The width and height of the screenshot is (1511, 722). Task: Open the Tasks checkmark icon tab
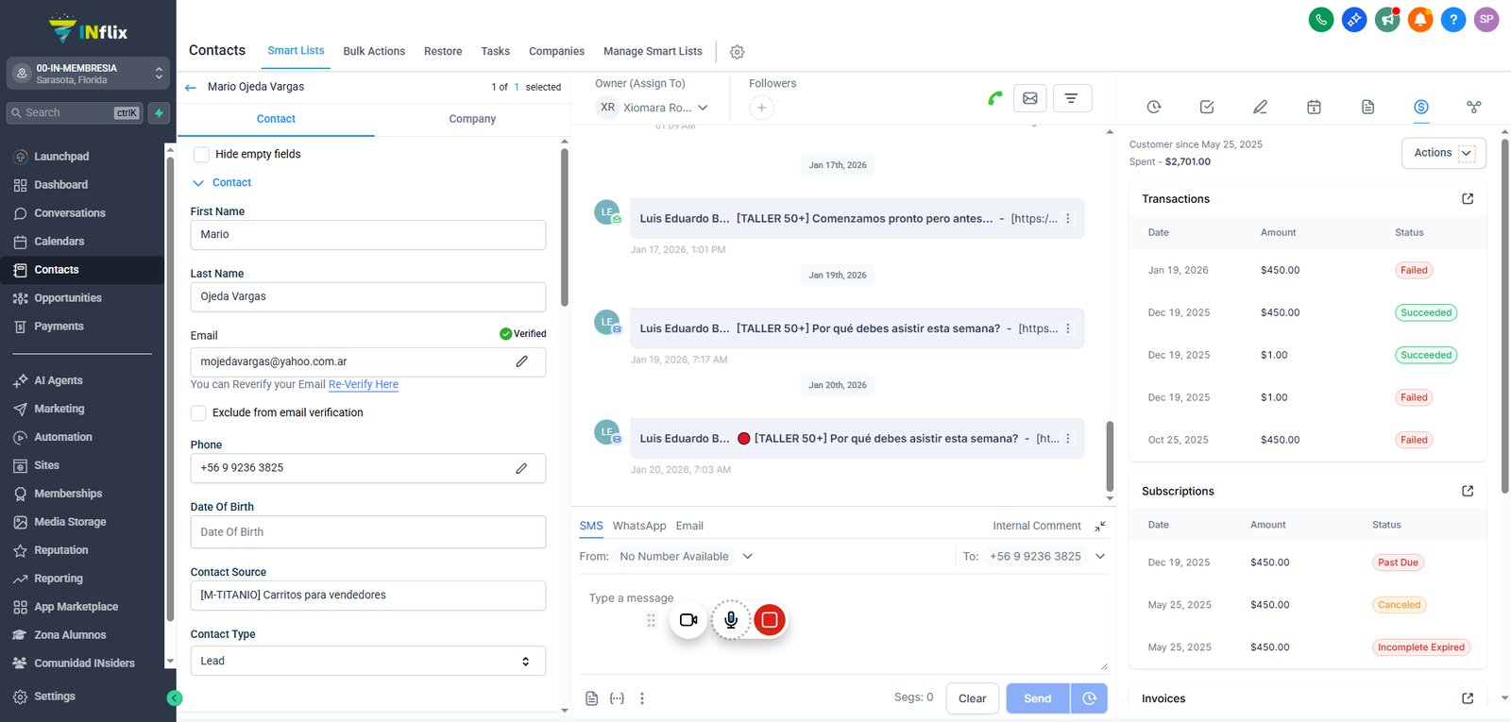point(1207,107)
